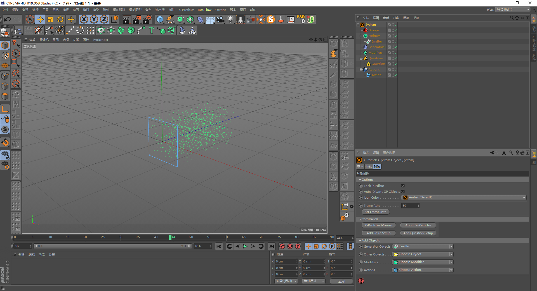Open the Point level animation dots icon
This screenshot has height=291, width=537.
(340, 246)
